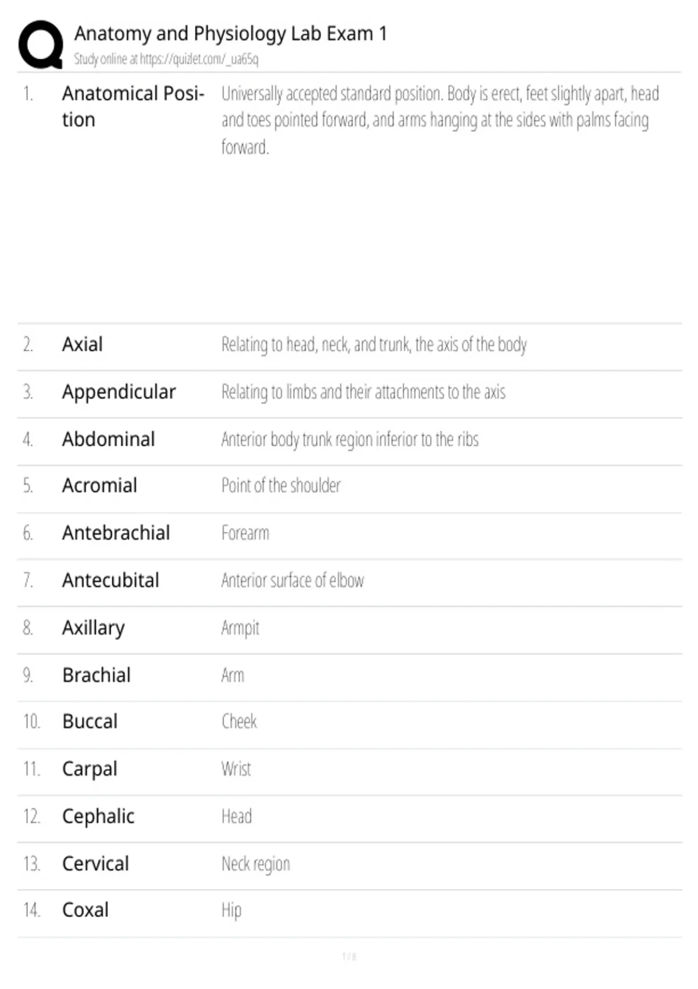Click the definition "Neck region"
Viewport: 698px width, 989px height.
[255, 864]
